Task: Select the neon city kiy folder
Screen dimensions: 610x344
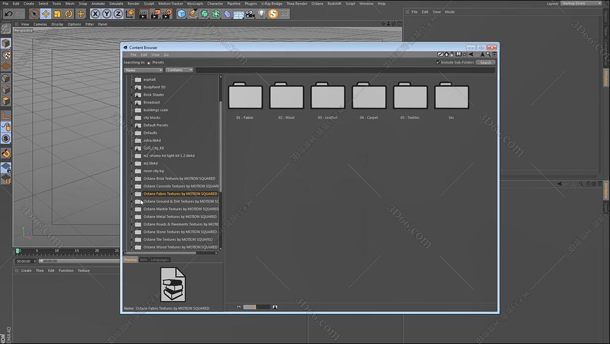Action: pos(154,171)
